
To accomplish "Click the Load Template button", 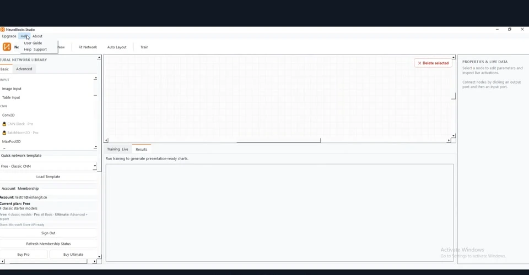I will pos(48,177).
